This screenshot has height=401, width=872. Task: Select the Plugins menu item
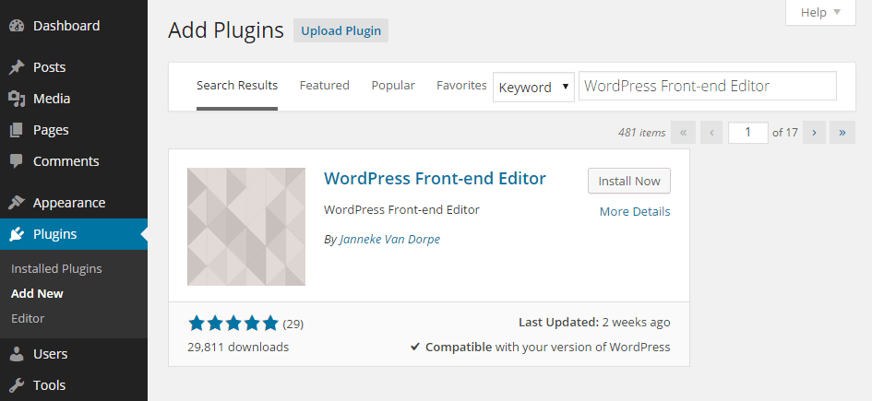[74, 234]
